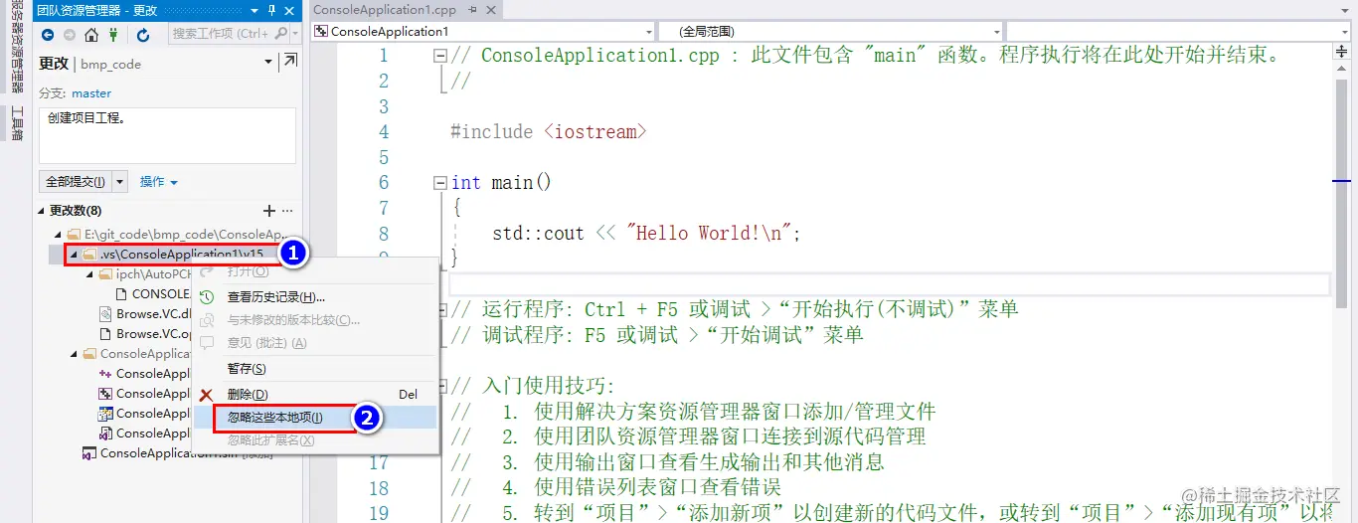Choose 忽略这些本地项(I) menu entry
This screenshot has height=523, width=1358.
(x=274, y=418)
